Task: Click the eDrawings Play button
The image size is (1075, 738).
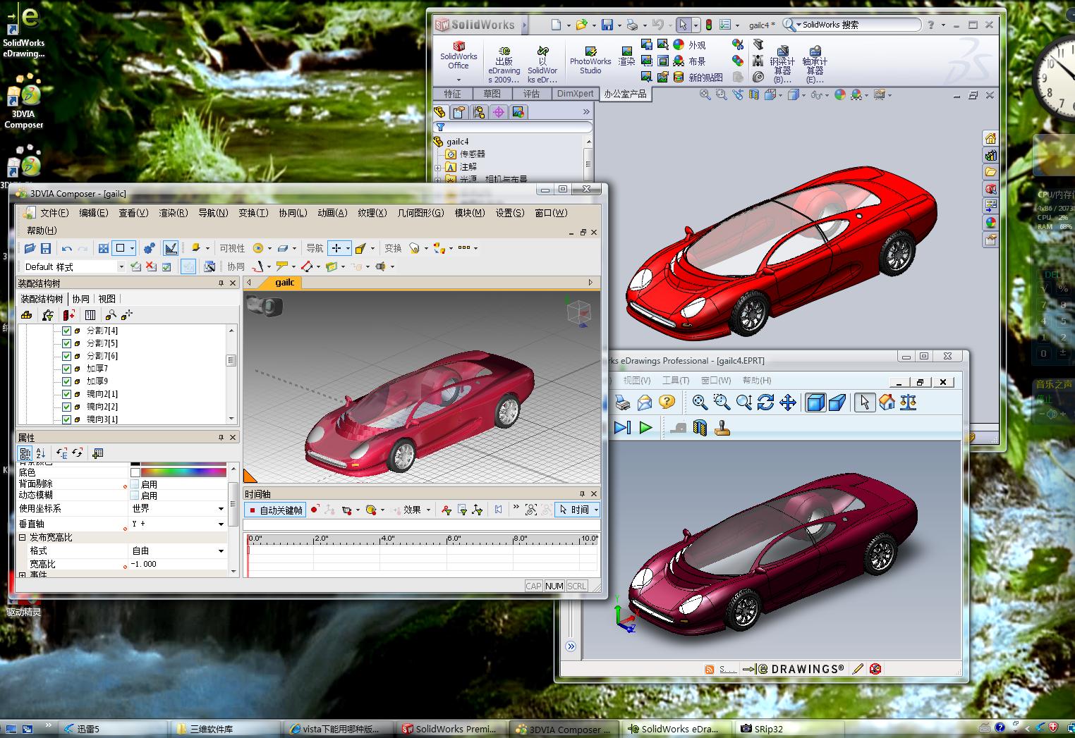Action: click(645, 427)
